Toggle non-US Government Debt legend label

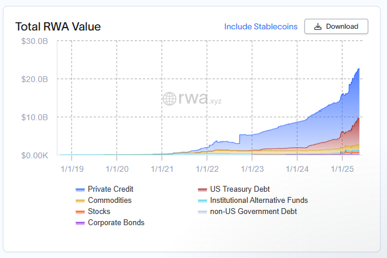point(254,212)
